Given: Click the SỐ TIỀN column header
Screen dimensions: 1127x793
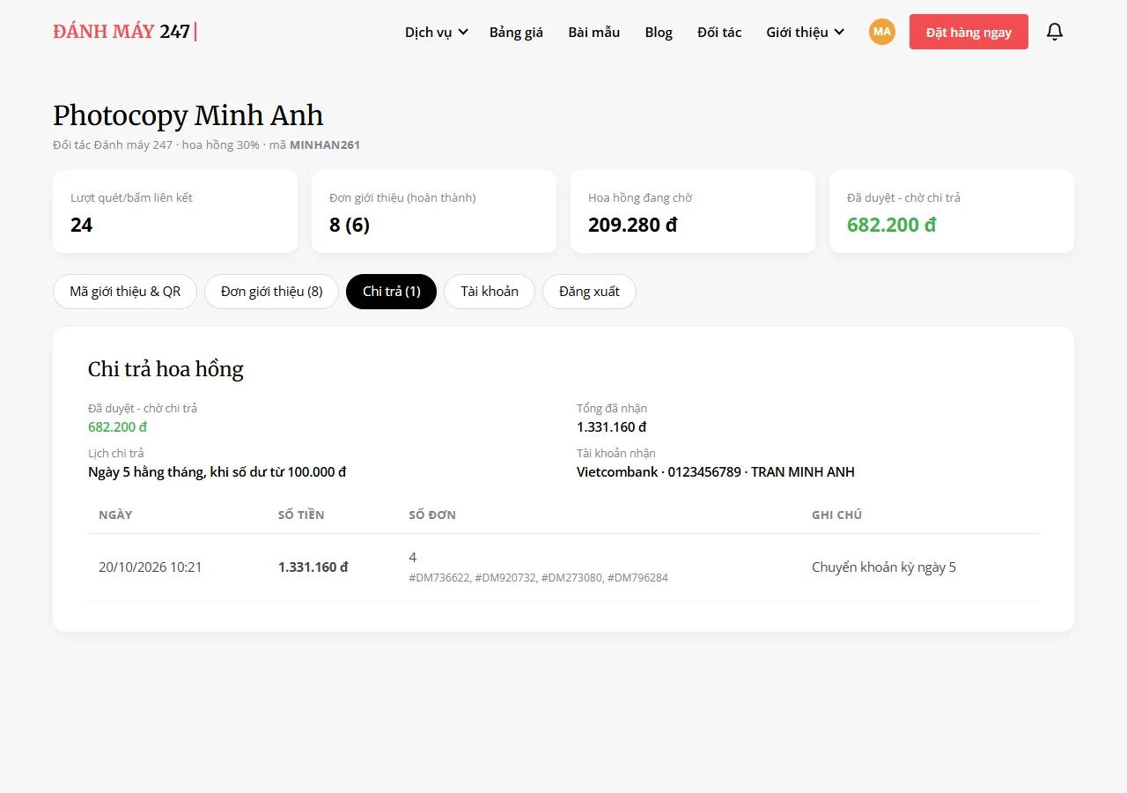Looking at the screenshot, I should pyautogui.click(x=301, y=515).
